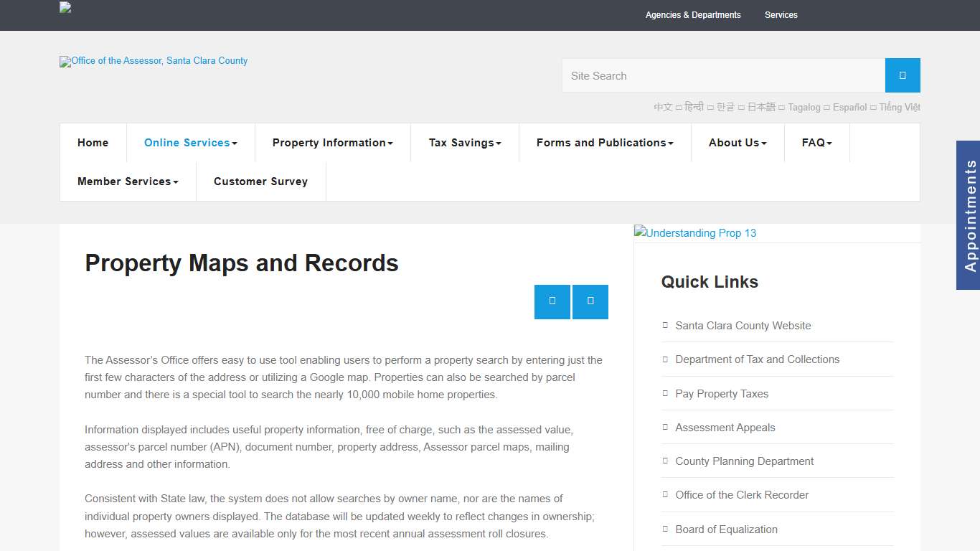The height and width of the screenshot is (551, 980).
Task: Click the Assessment Appeals quick link icon
Action: click(664, 427)
